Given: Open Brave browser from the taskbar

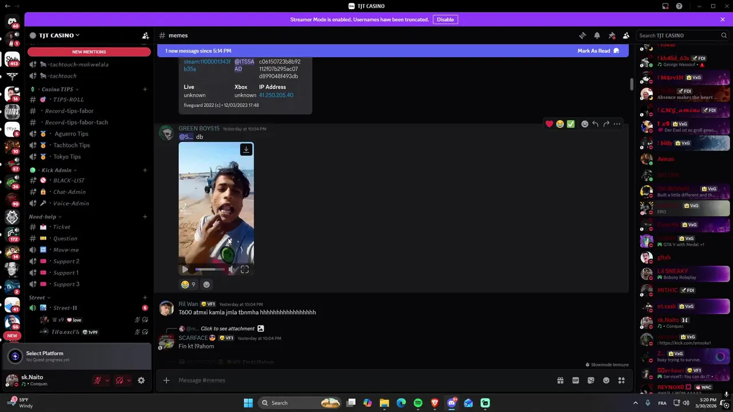Looking at the screenshot, I should pos(435,403).
